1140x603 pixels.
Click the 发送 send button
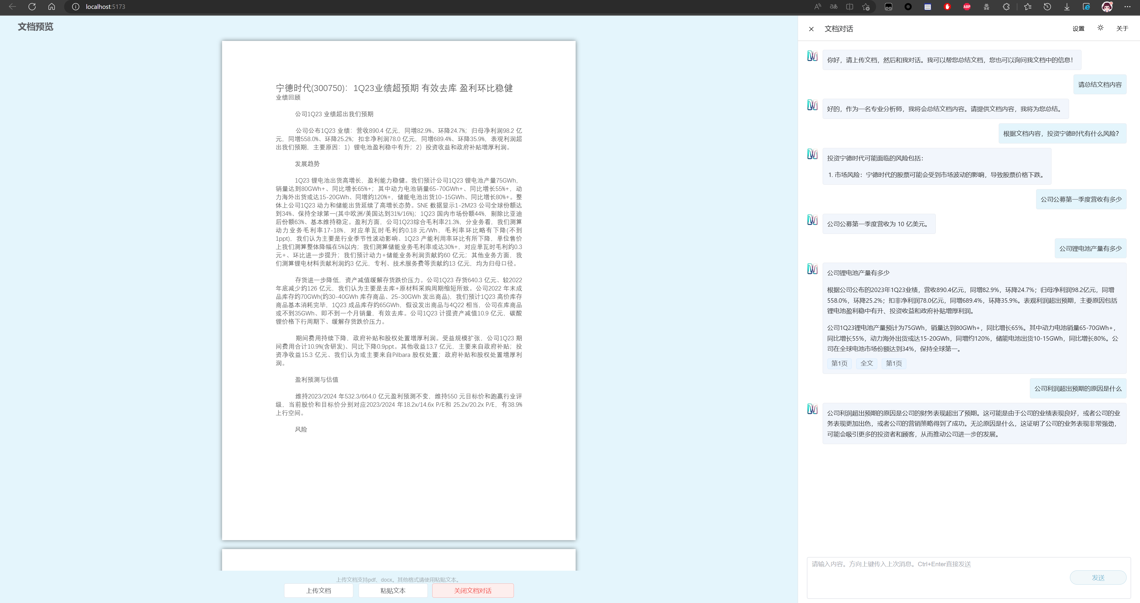pos(1098,578)
